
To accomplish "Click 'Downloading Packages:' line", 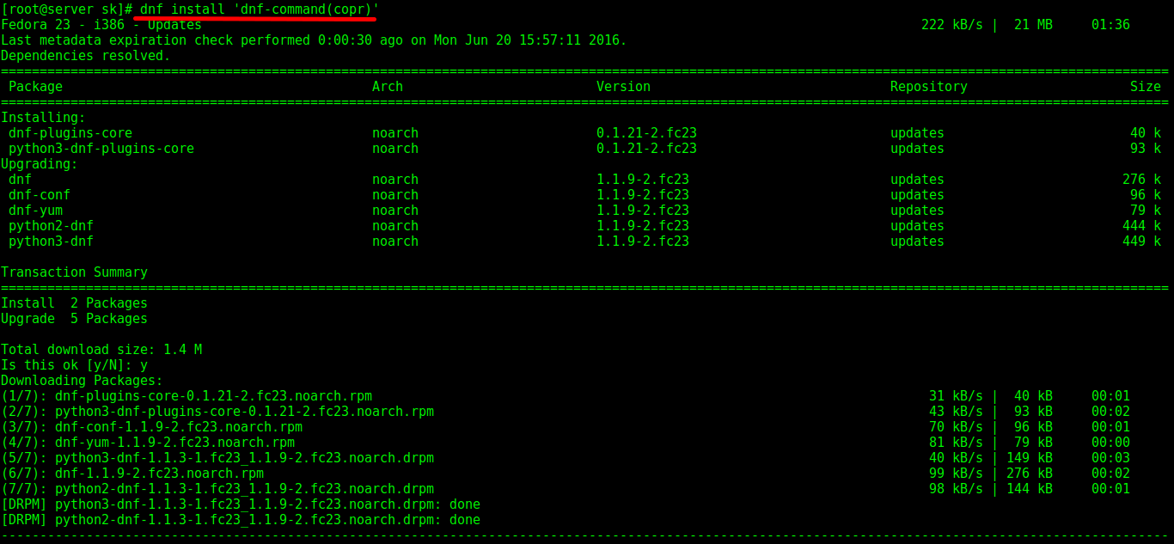I will [x=83, y=381].
